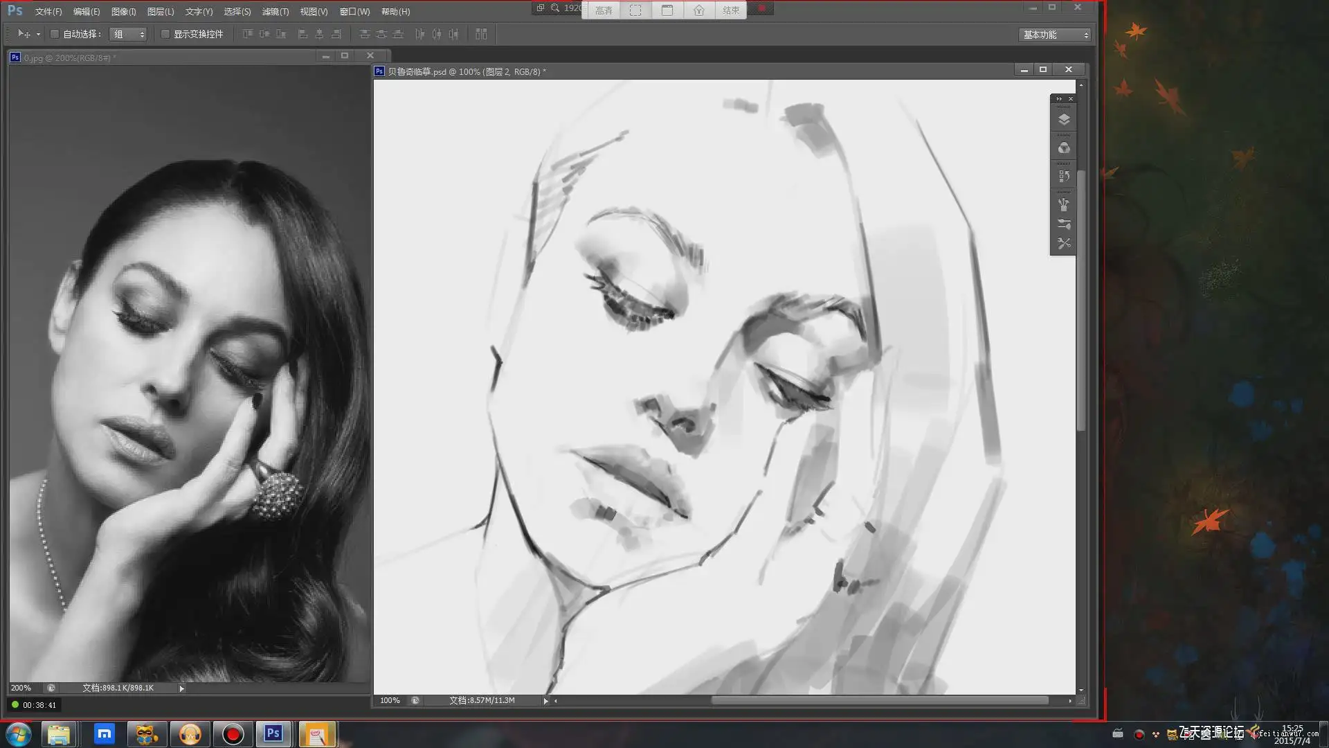Viewport: 1329px width, 748px height.
Task: Open the 基本功能 workspace dropdown
Action: (x=1054, y=35)
